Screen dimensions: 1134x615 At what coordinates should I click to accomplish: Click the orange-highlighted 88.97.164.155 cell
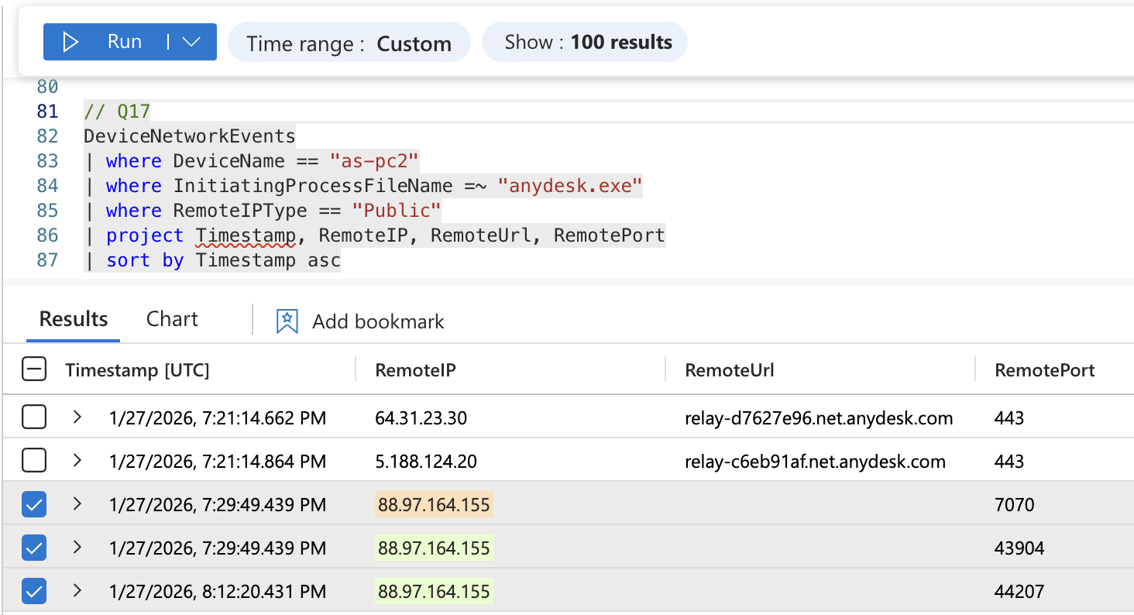click(x=434, y=505)
